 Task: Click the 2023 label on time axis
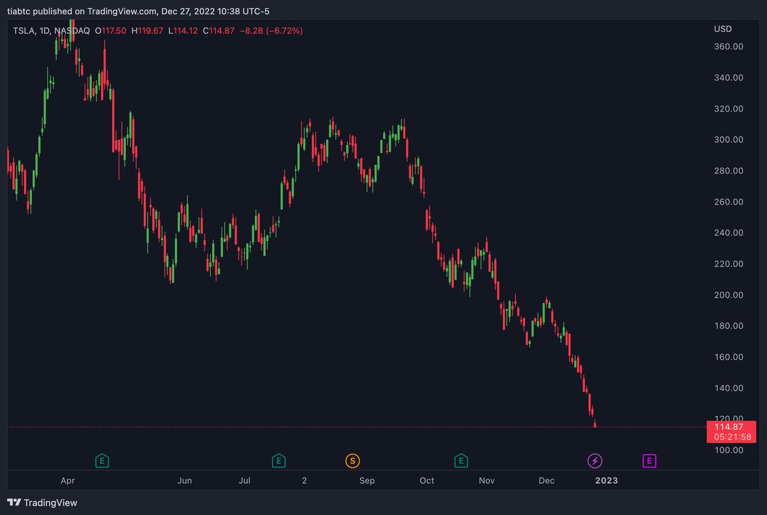[x=607, y=480]
